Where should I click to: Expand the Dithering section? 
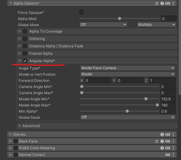[20, 38]
